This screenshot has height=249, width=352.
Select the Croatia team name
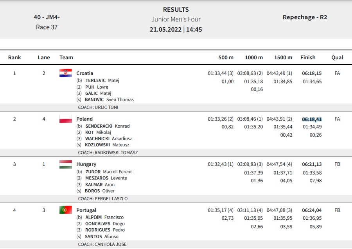pos(84,73)
